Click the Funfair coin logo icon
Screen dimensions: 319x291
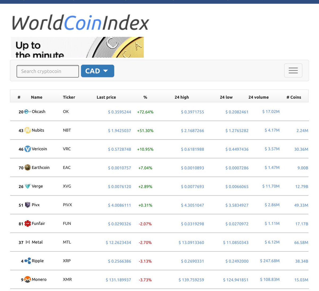(28, 224)
